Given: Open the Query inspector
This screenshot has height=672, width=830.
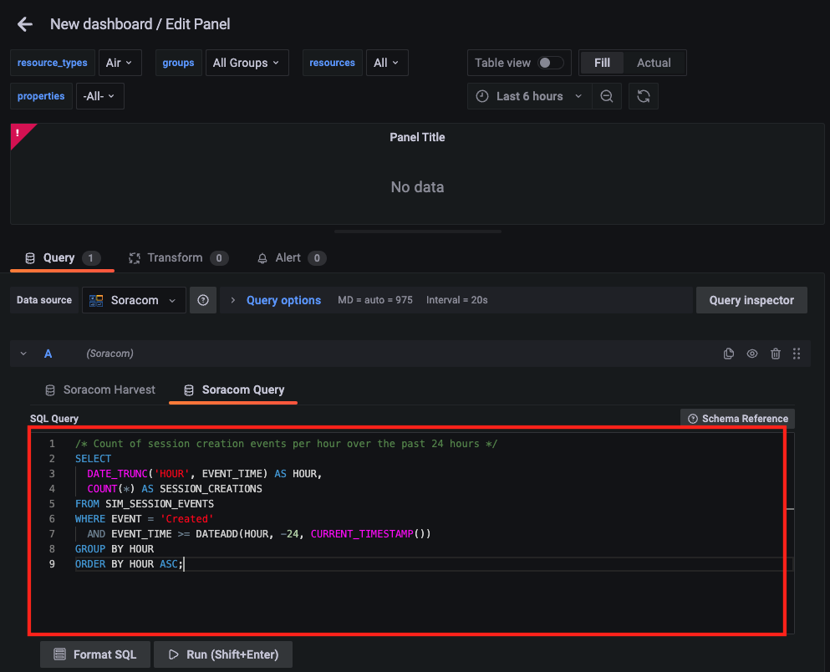Looking at the screenshot, I should click(x=751, y=300).
